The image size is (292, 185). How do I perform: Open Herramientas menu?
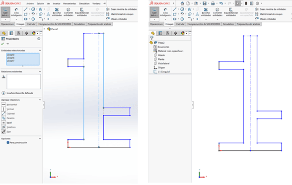tap(70, 3)
